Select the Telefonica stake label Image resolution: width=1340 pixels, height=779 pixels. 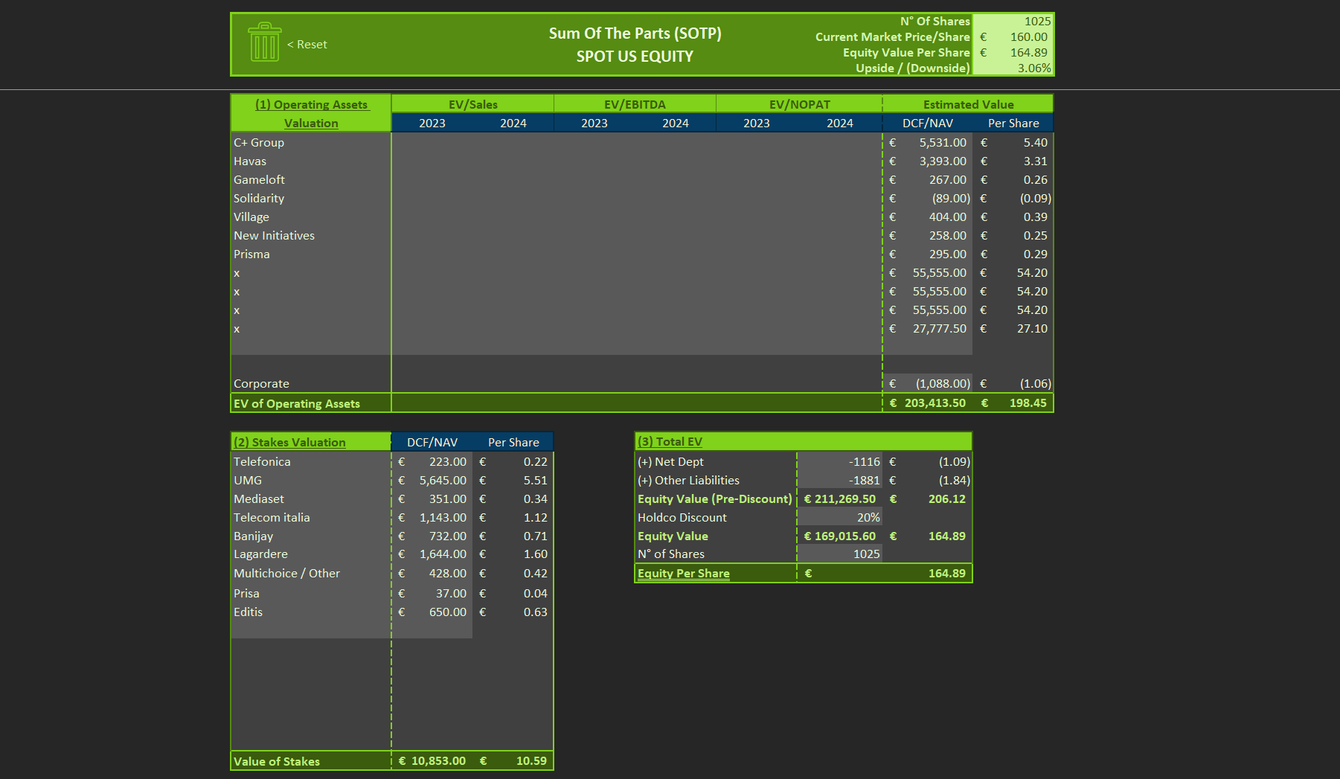(x=262, y=461)
